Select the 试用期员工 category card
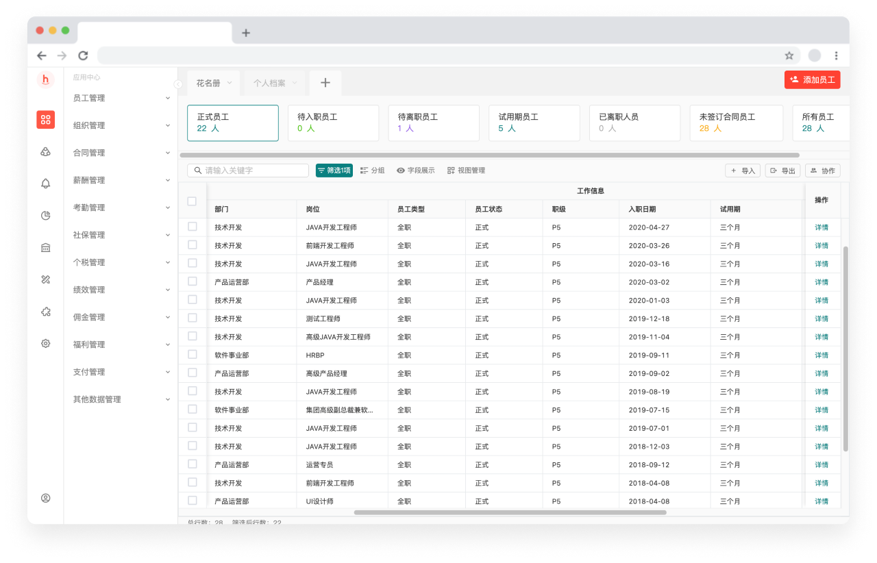Image resolution: width=877 pixels, height=563 pixels. click(x=534, y=123)
